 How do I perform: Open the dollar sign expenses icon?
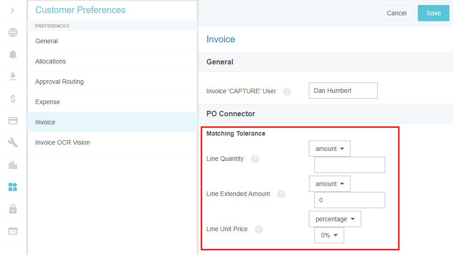[x=13, y=99]
